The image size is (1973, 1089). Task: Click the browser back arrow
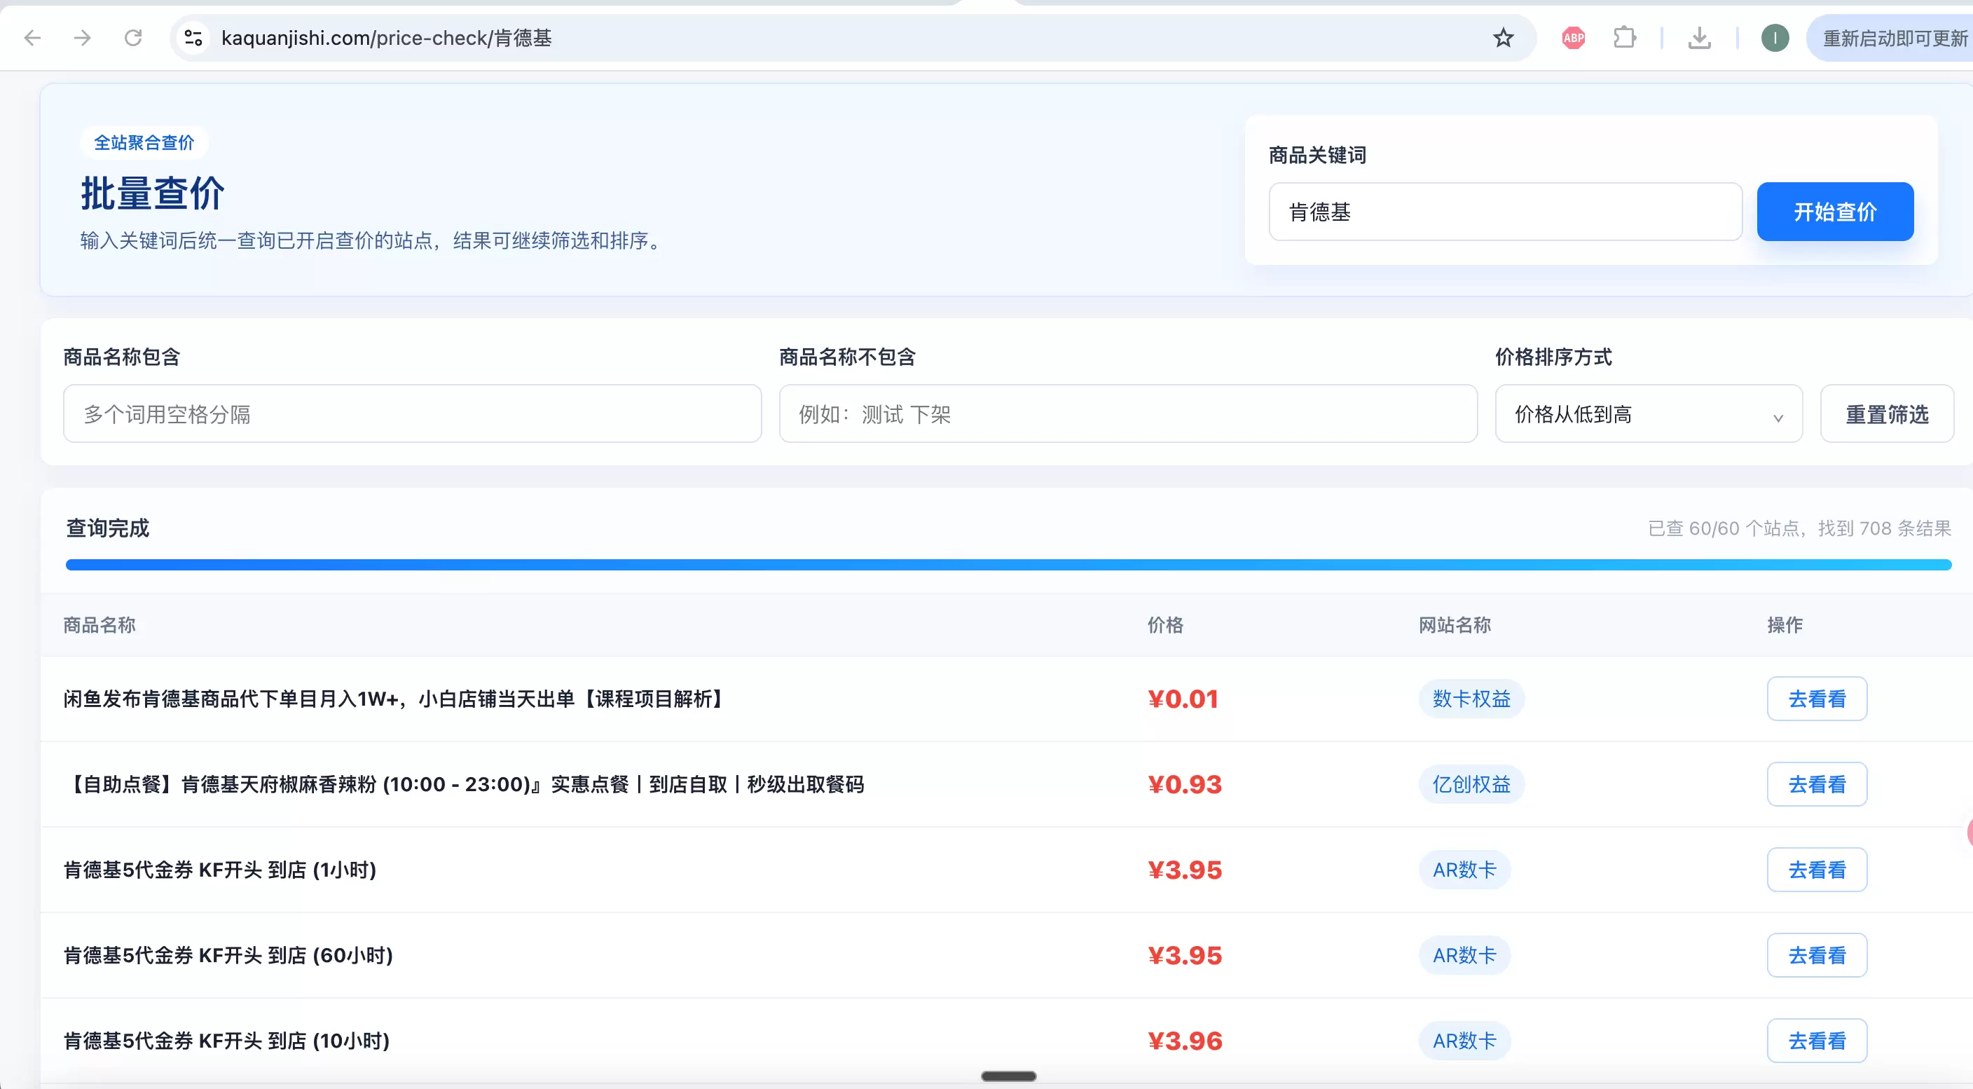click(32, 38)
